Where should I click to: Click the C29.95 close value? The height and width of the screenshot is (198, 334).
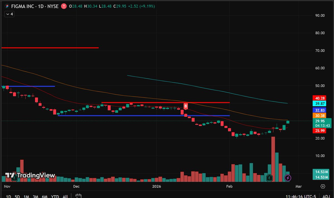coord(120,6)
